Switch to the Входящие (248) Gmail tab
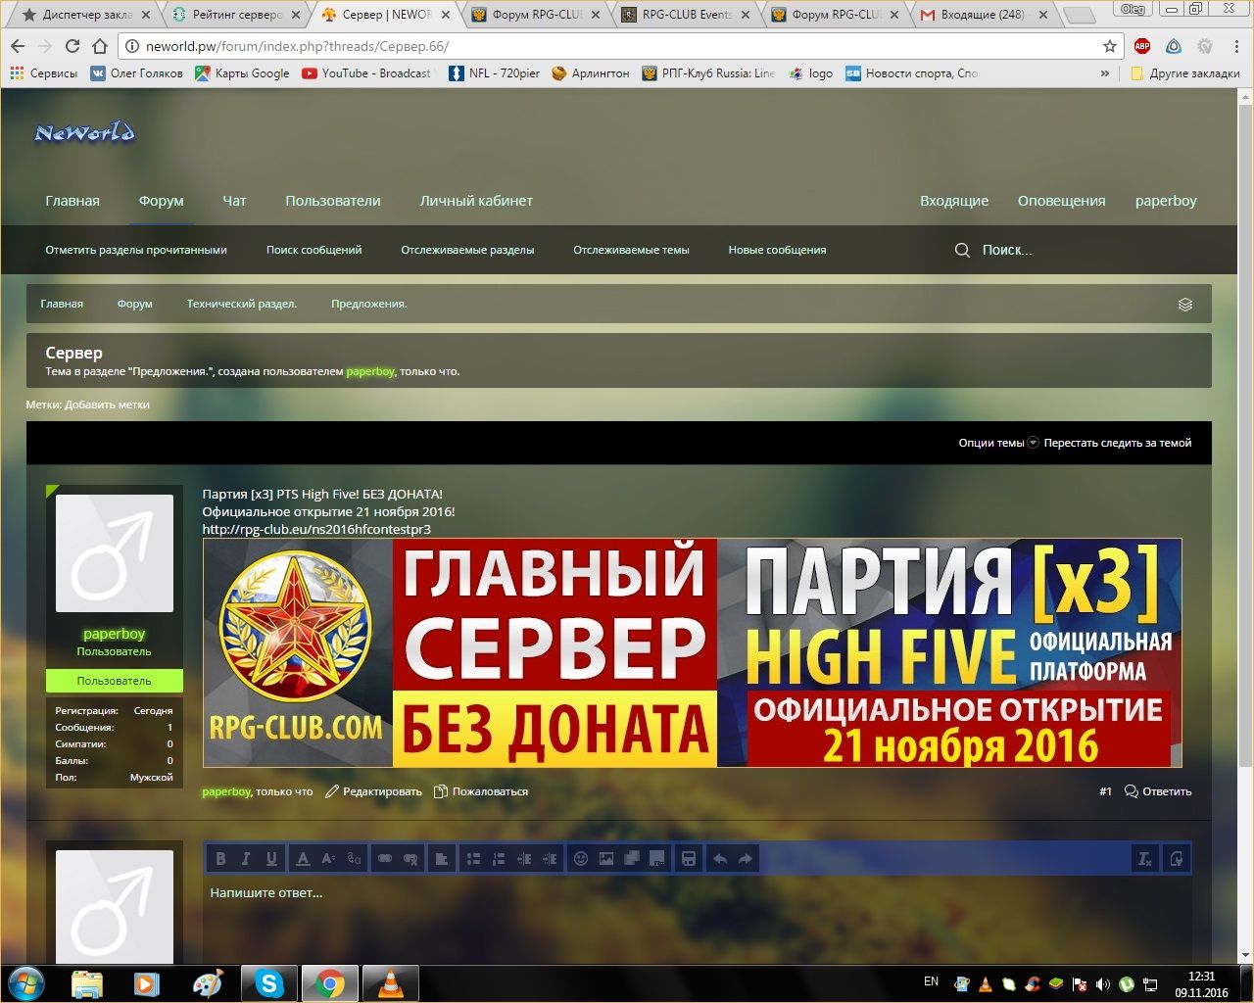 click(x=983, y=15)
